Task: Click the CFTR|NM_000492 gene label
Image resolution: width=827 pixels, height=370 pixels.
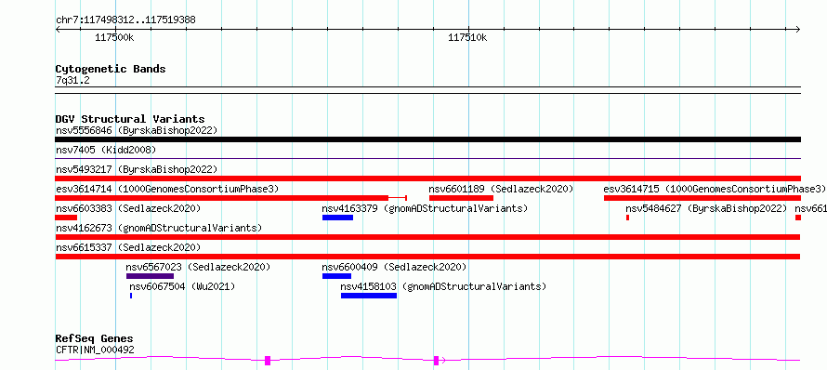Action: click(95, 350)
